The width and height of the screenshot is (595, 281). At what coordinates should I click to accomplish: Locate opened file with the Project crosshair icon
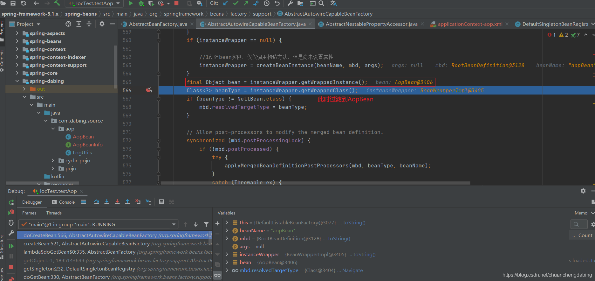tap(68, 24)
